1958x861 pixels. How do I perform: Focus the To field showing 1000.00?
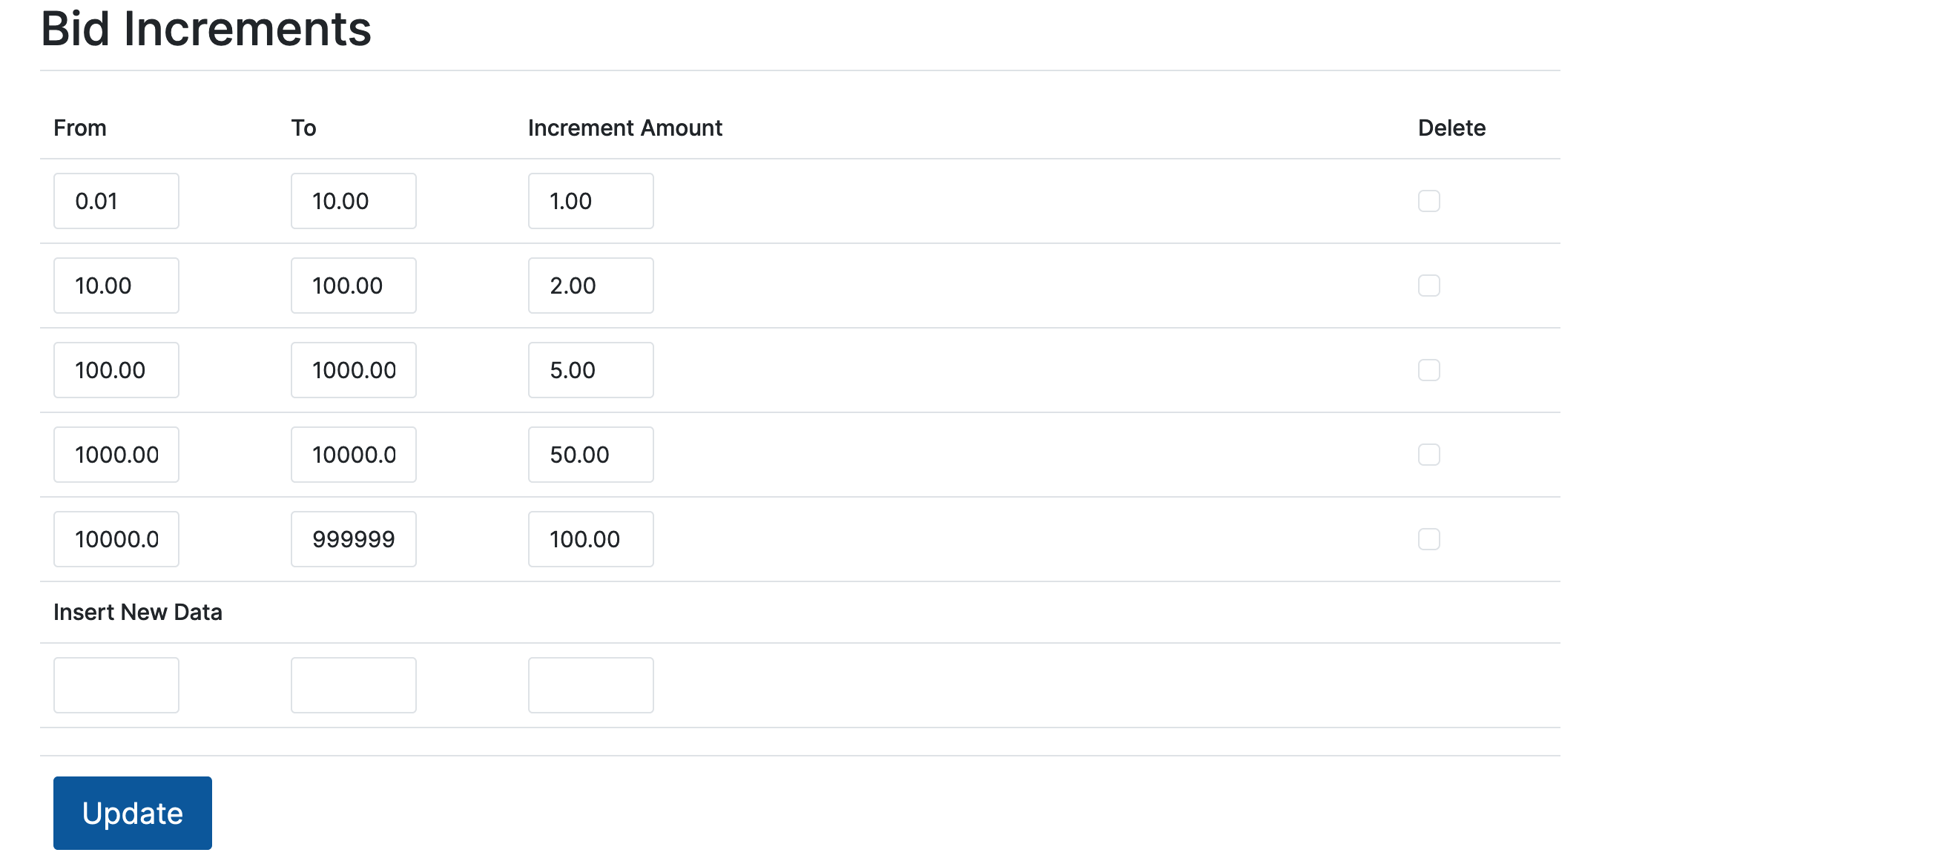pos(353,370)
